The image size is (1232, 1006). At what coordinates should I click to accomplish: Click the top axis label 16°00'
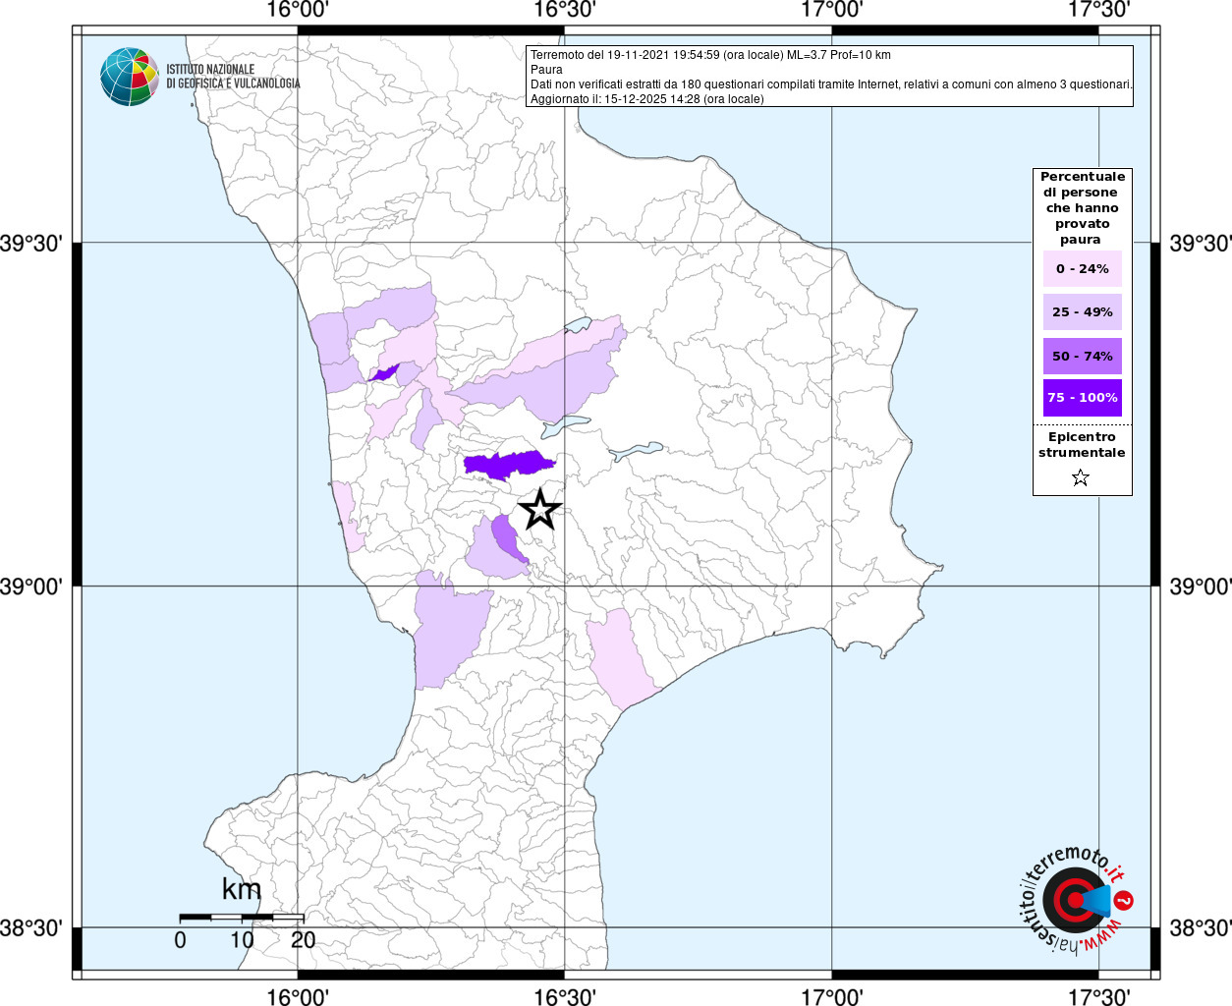(298, 10)
